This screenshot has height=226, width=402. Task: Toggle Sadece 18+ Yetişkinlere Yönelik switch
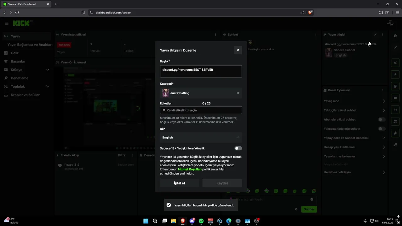coord(238,148)
